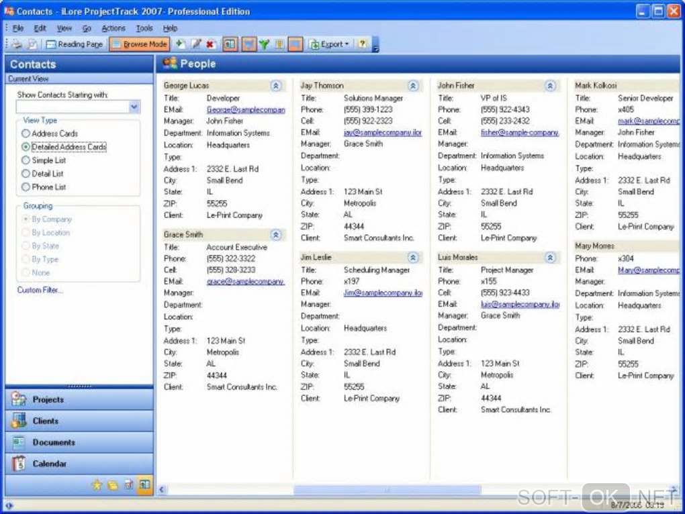Click the Mary Morres card header

point(627,246)
